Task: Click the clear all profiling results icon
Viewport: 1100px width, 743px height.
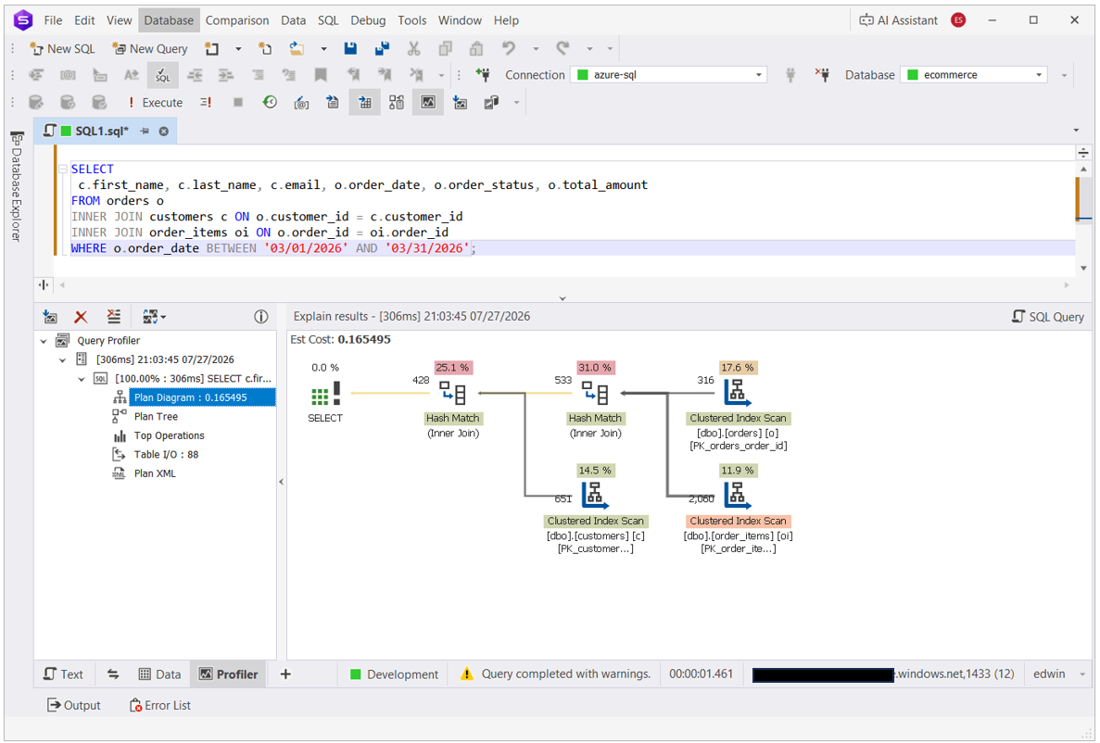Action: [x=114, y=317]
